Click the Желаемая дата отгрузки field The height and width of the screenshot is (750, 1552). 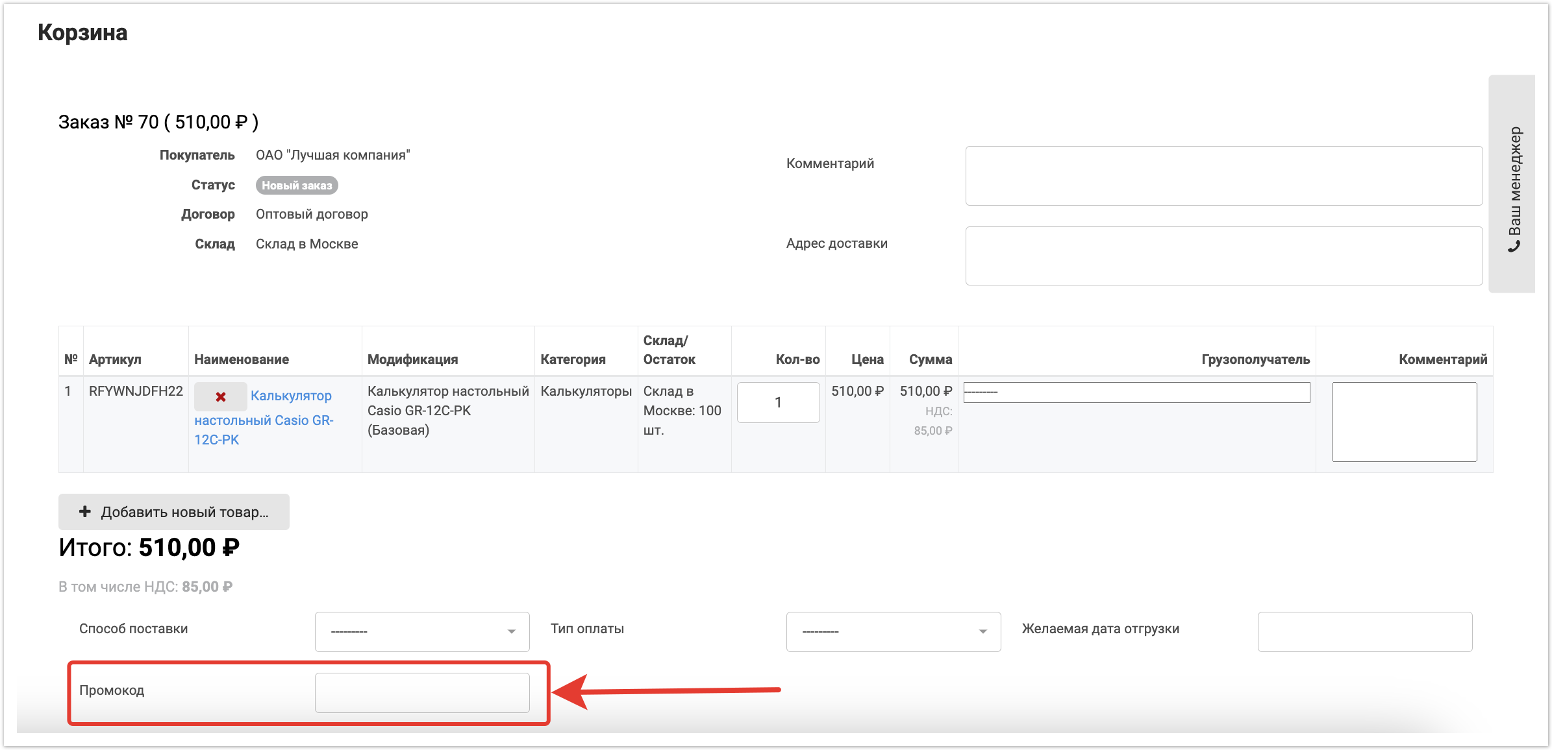[1364, 631]
